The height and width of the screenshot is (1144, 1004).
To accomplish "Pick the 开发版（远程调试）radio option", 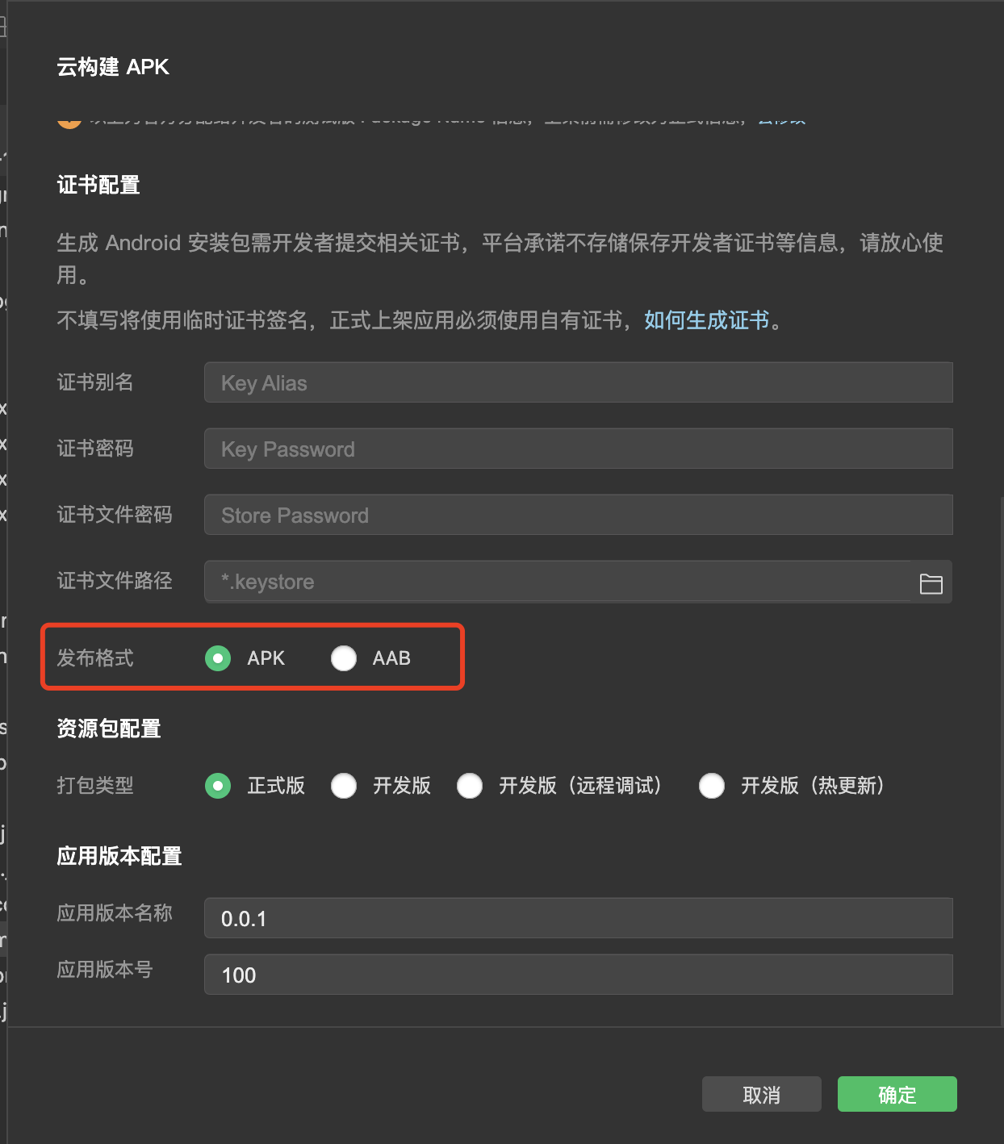I will click(x=470, y=786).
